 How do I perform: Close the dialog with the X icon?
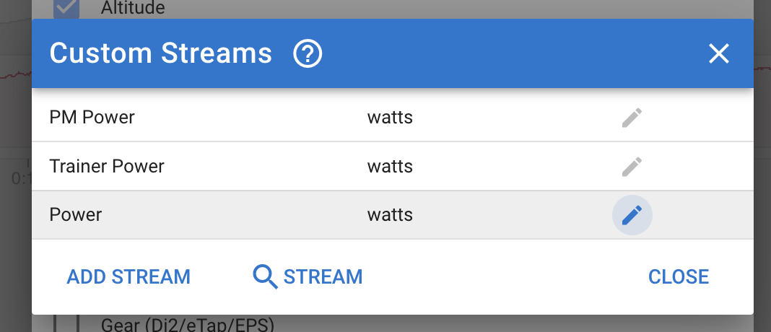click(x=719, y=54)
